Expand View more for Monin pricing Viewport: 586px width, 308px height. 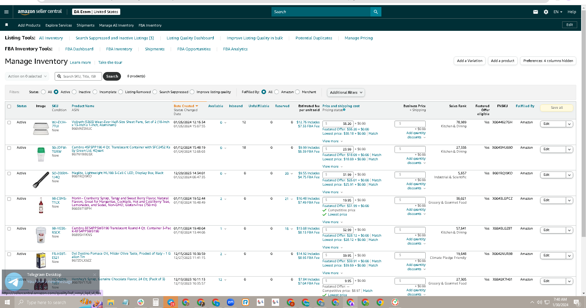(333, 222)
